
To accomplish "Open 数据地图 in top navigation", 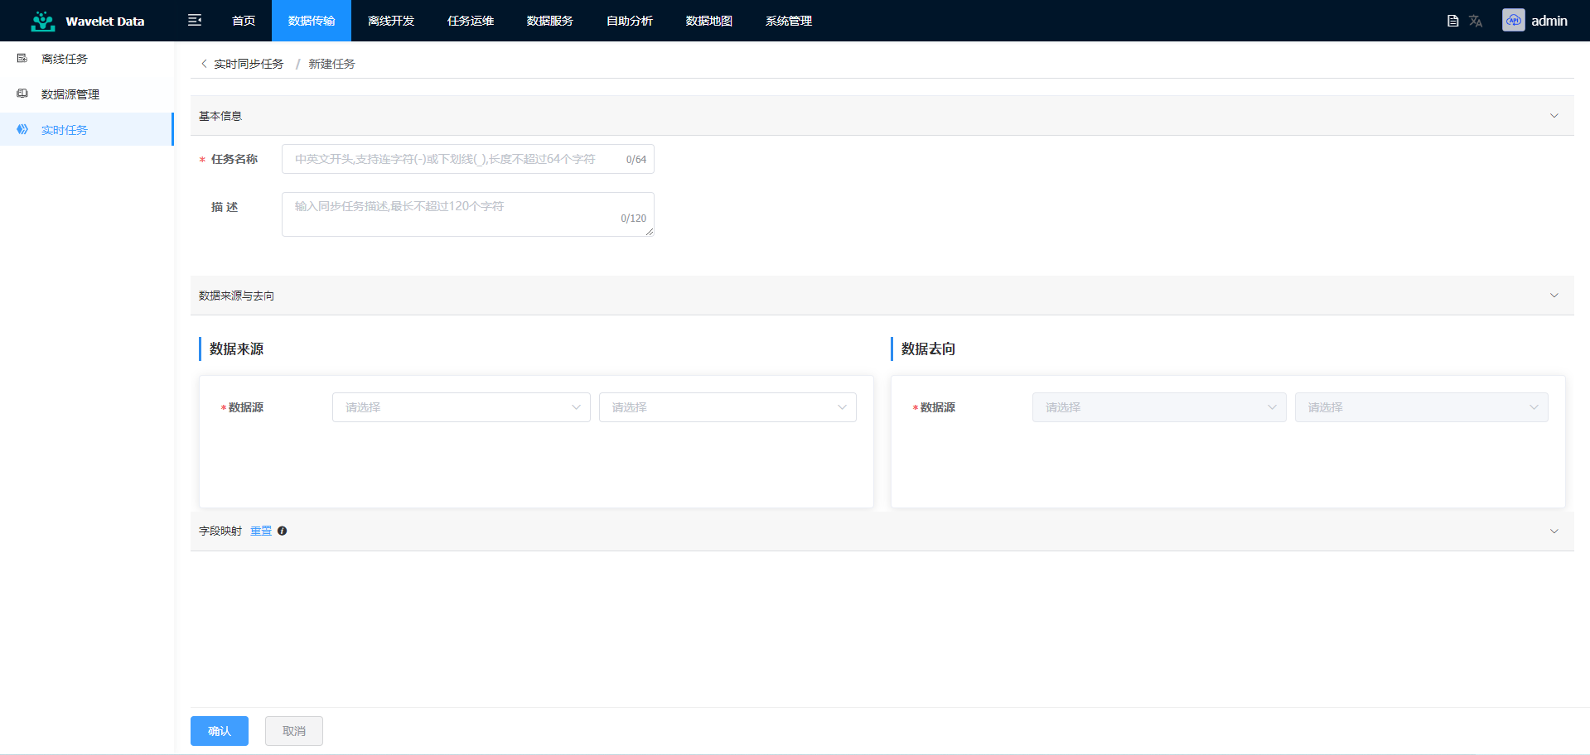I will [x=709, y=21].
